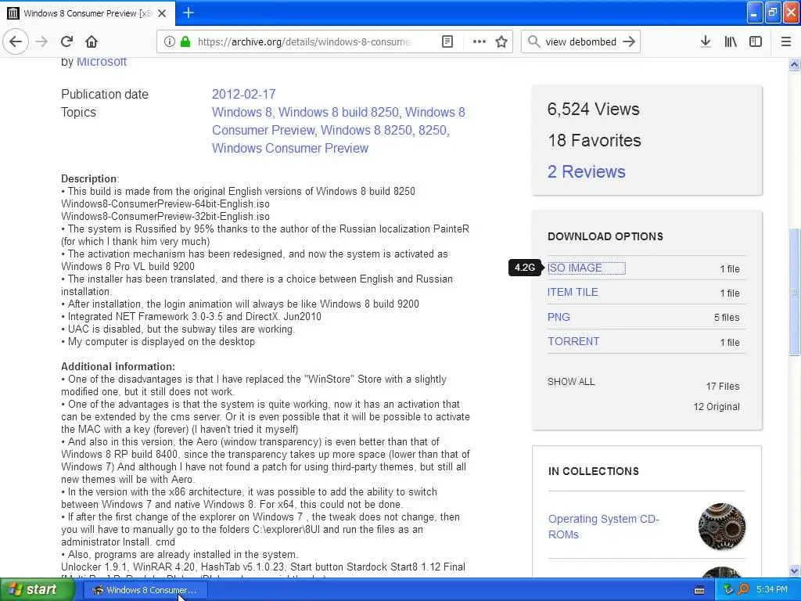Download the TORRENT file option
Image resolution: width=801 pixels, height=601 pixels.
(573, 341)
